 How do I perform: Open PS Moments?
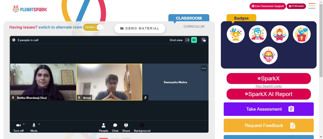[296, 6]
